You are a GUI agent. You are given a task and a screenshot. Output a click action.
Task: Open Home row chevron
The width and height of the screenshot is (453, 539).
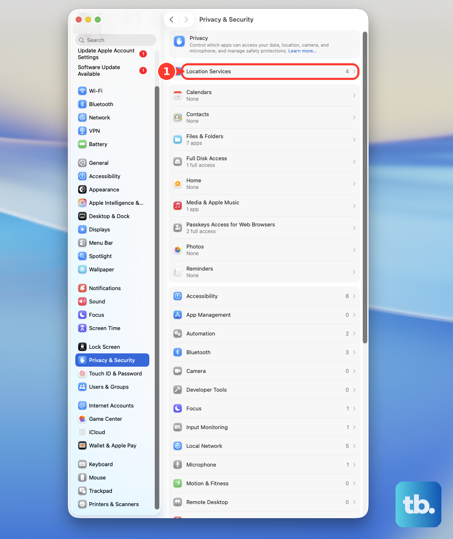tap(354, 184)
